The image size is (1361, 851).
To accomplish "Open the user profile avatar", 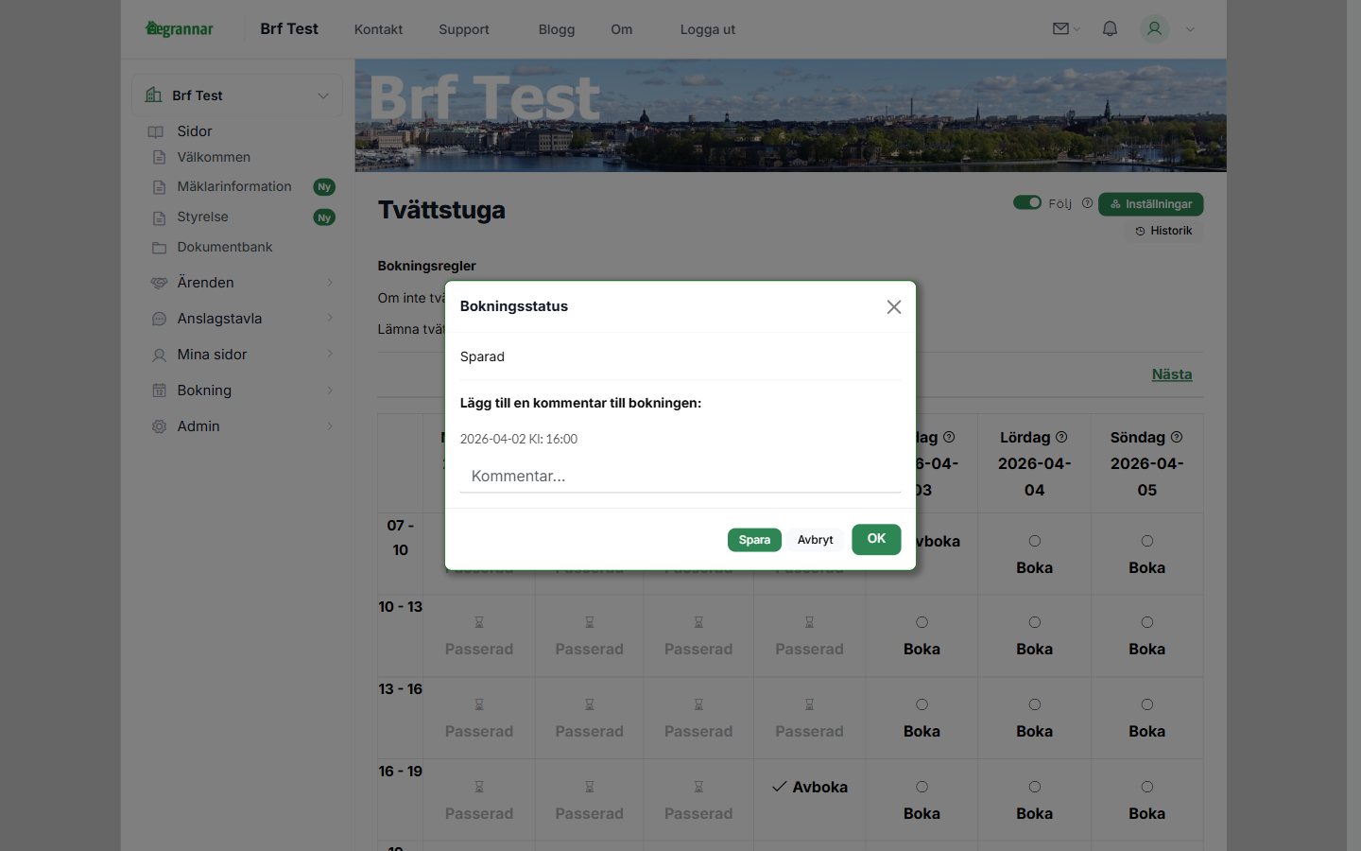I will tap(1154, 29).
